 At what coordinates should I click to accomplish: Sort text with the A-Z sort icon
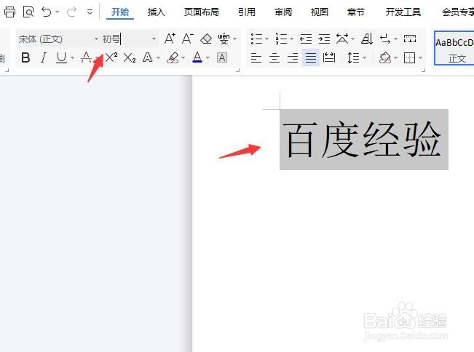click(367, 39)
